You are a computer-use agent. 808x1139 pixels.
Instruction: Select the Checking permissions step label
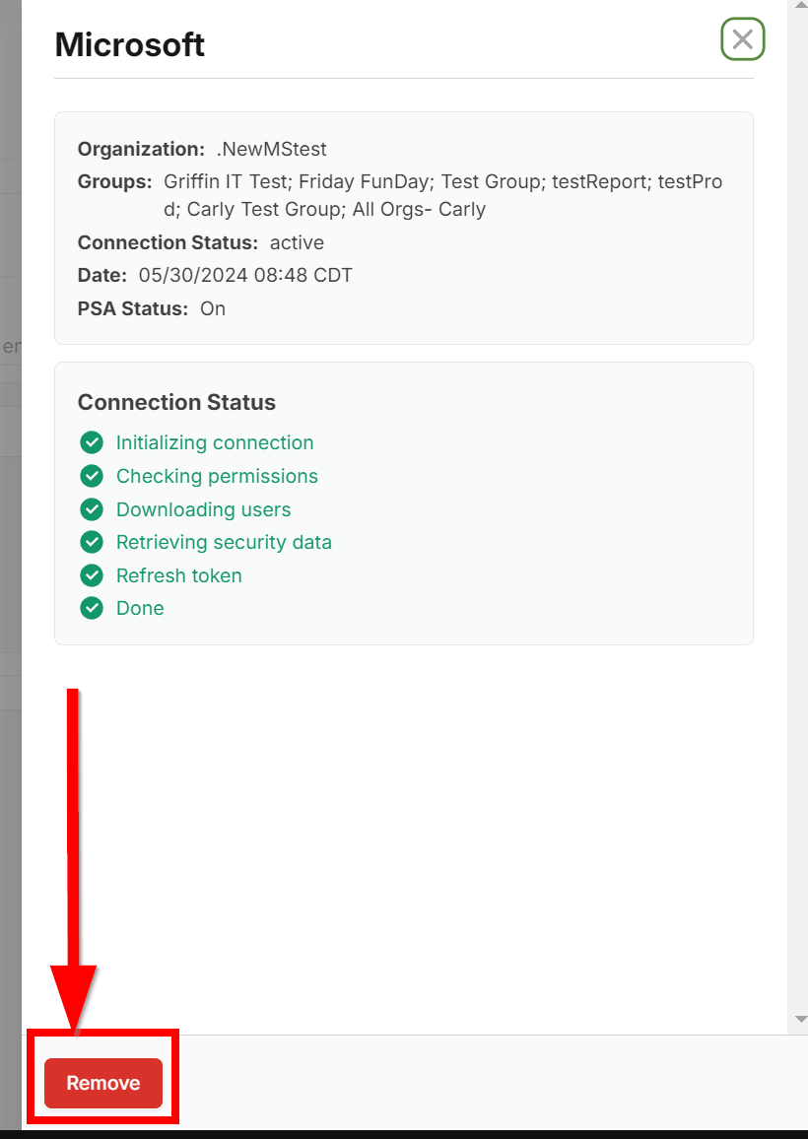point(217,476)
